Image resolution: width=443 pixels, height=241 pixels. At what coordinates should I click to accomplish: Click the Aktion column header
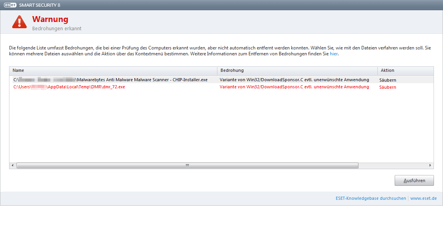pos(406,71)
